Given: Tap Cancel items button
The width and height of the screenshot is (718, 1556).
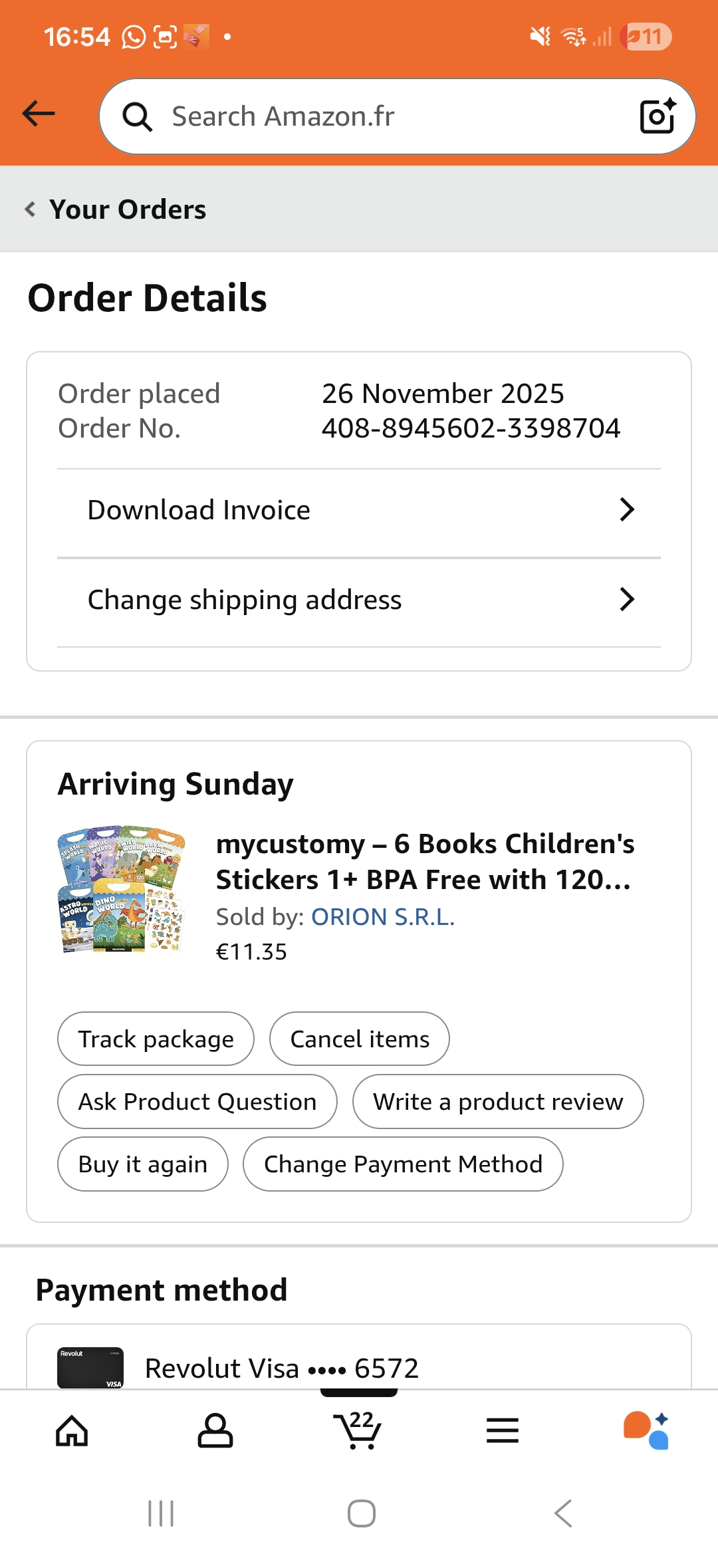Looking at the screenshot, I should click(x=360, y=1039).
